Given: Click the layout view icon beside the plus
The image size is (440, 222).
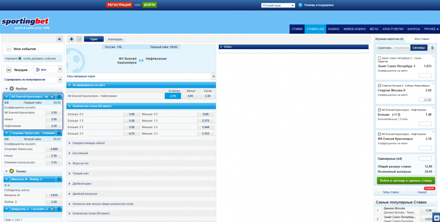Looking at the screenshot, I should point(79,39).
